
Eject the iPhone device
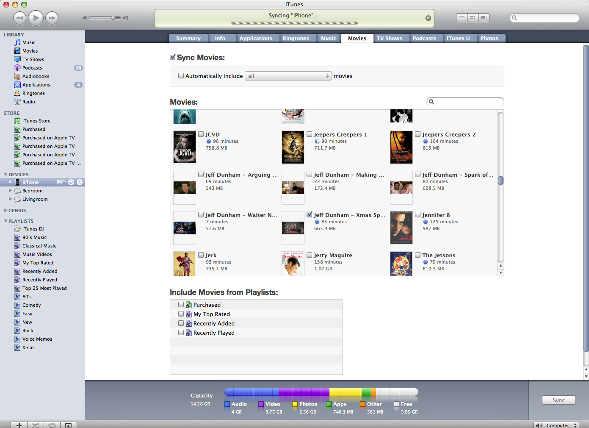point(80,182)
